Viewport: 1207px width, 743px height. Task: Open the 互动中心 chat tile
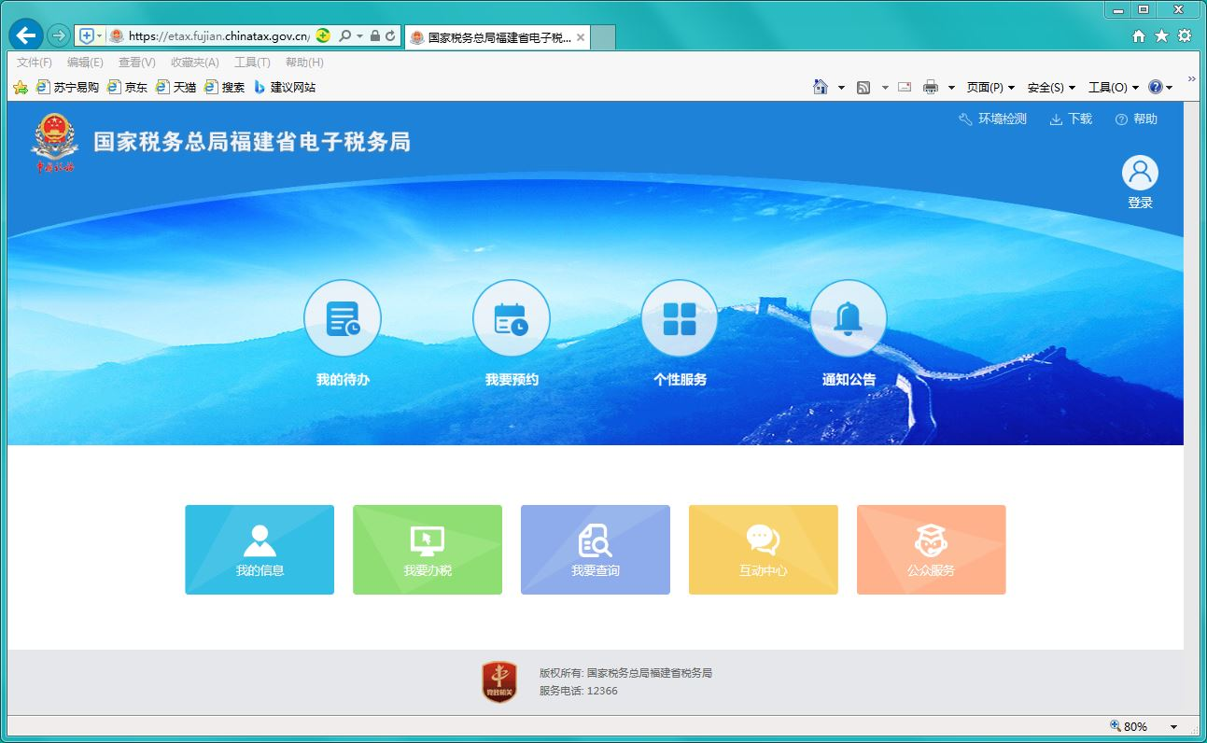[763, 550]
